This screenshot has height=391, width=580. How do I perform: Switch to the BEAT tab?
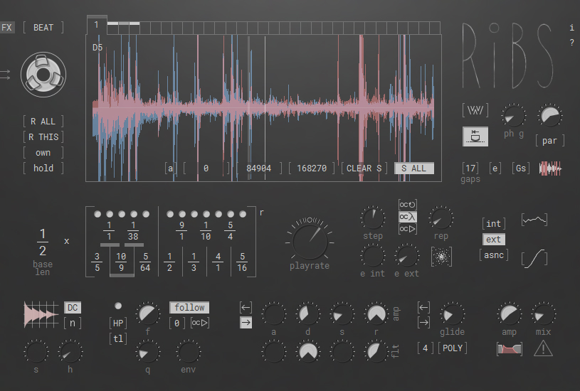[43, 28]
